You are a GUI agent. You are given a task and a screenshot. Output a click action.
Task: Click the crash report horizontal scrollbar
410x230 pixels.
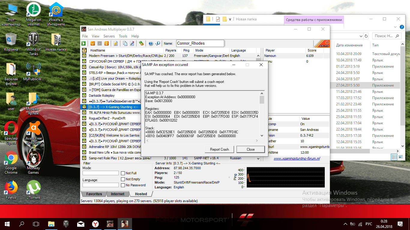click(201, 140)
